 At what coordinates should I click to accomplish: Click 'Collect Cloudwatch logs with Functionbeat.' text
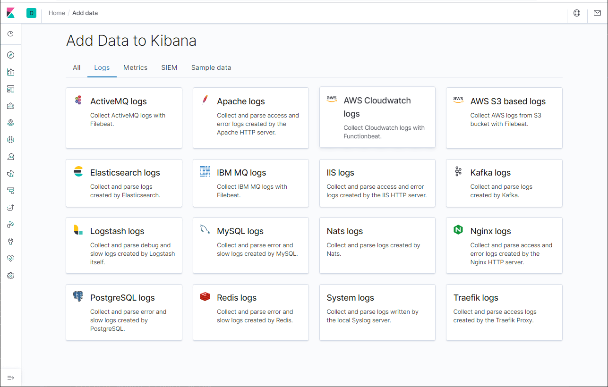point(384,132)
